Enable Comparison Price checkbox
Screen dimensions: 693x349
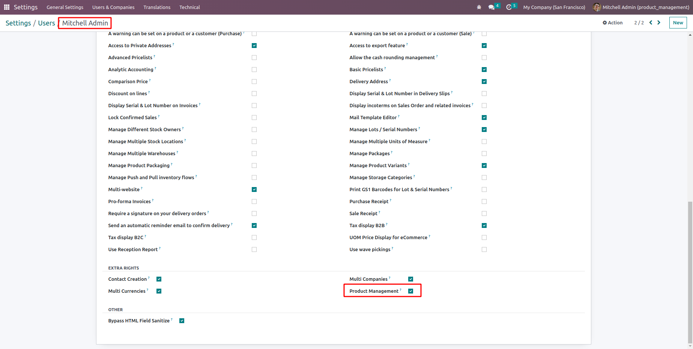tap(254, 81)
